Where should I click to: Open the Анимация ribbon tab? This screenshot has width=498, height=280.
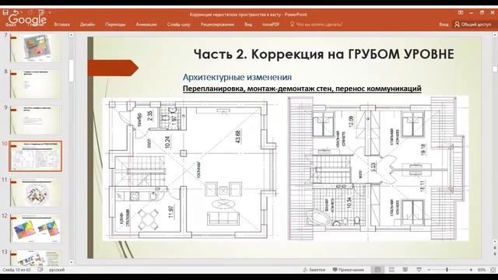[146, 24]
